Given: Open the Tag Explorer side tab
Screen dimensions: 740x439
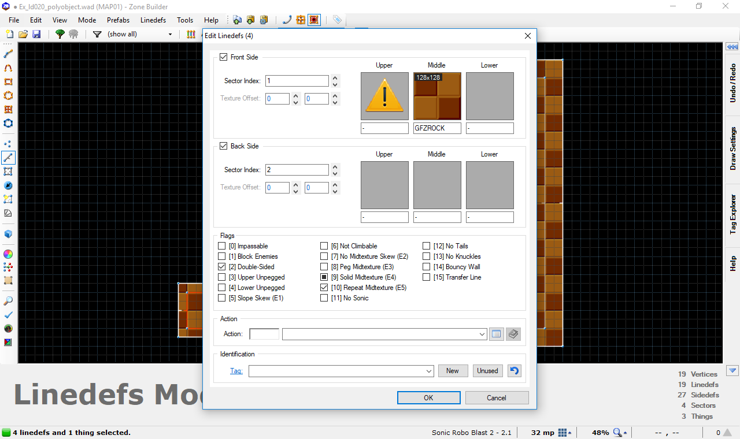Looking at the screenshot, I should coord(732,214).
